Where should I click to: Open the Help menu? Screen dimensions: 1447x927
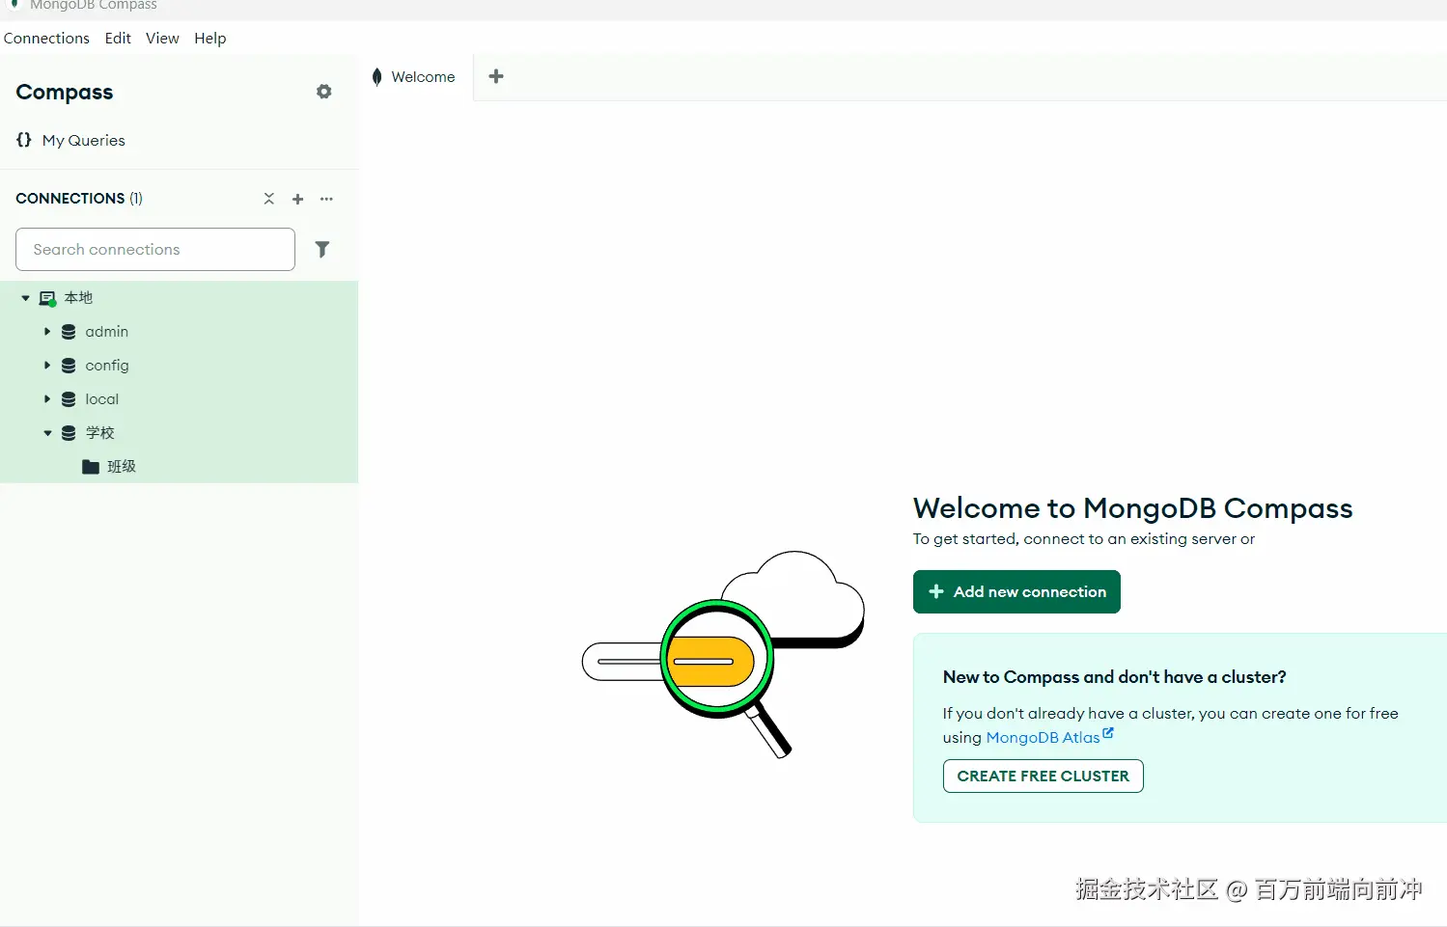click(x=209, y=39)
